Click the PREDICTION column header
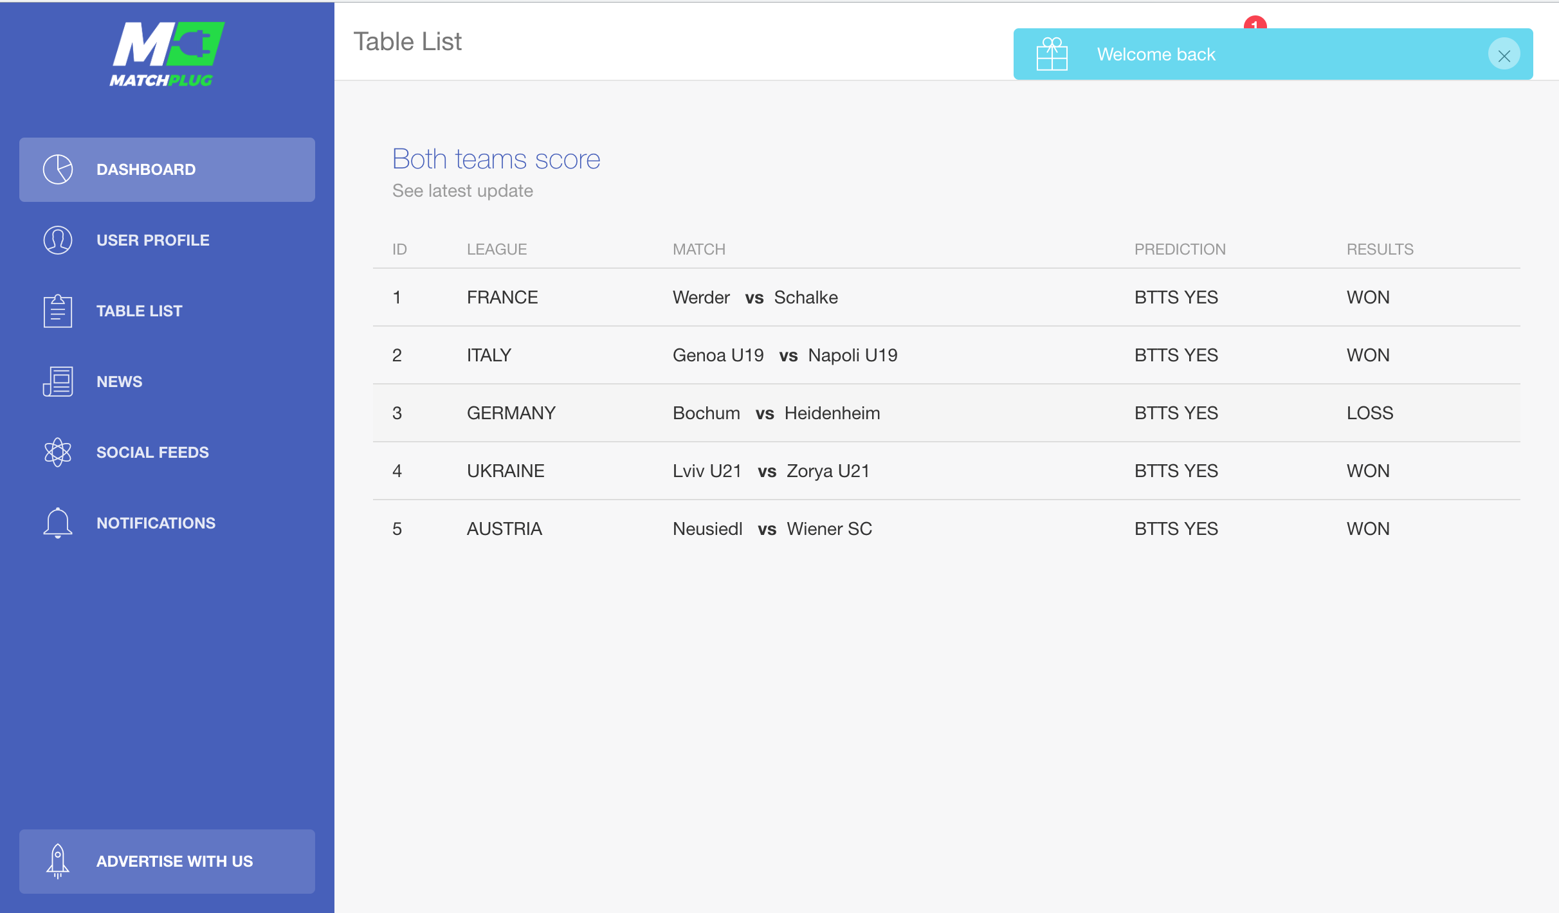 click(x=1180, y=249)
